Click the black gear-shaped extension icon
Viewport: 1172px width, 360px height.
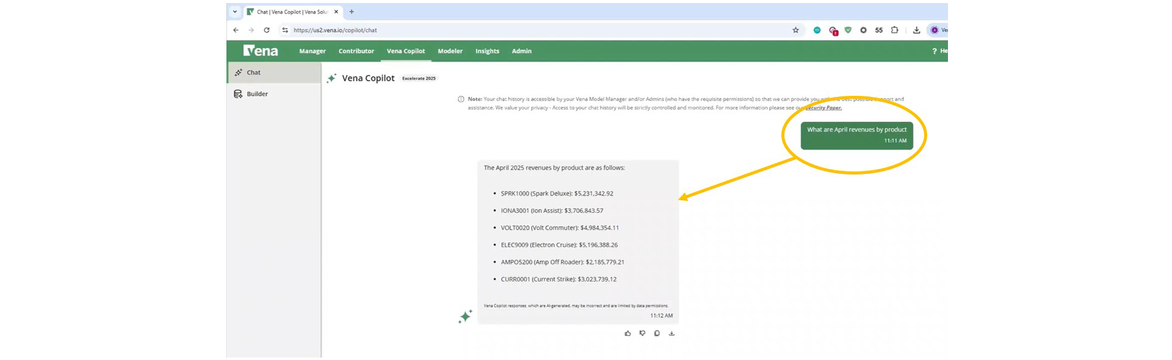[863, 30]
